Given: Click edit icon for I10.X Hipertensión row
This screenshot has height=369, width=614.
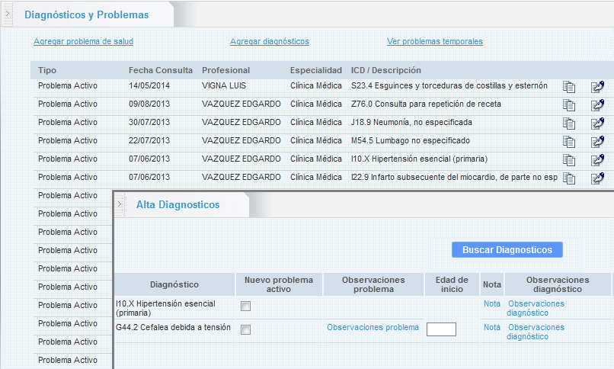Looking at the screenshot, I should coord(597,160).
